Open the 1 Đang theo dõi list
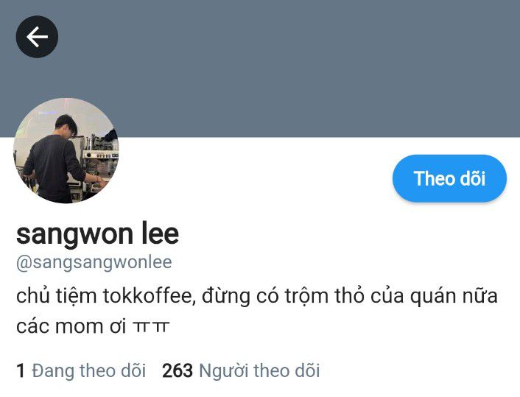 [x=81, y=370]
